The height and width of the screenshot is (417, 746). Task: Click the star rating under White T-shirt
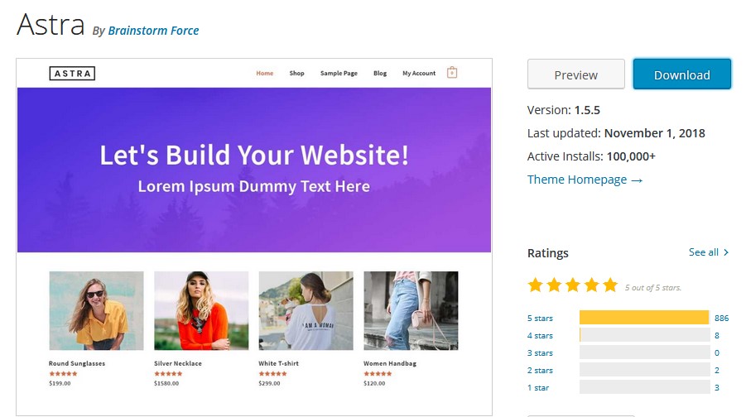(x=273, y=374)
